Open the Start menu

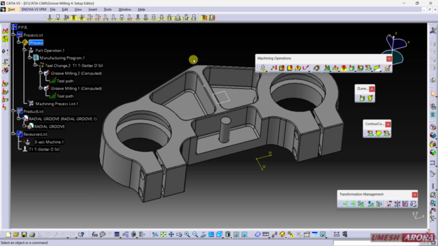[x=11, y=10]
